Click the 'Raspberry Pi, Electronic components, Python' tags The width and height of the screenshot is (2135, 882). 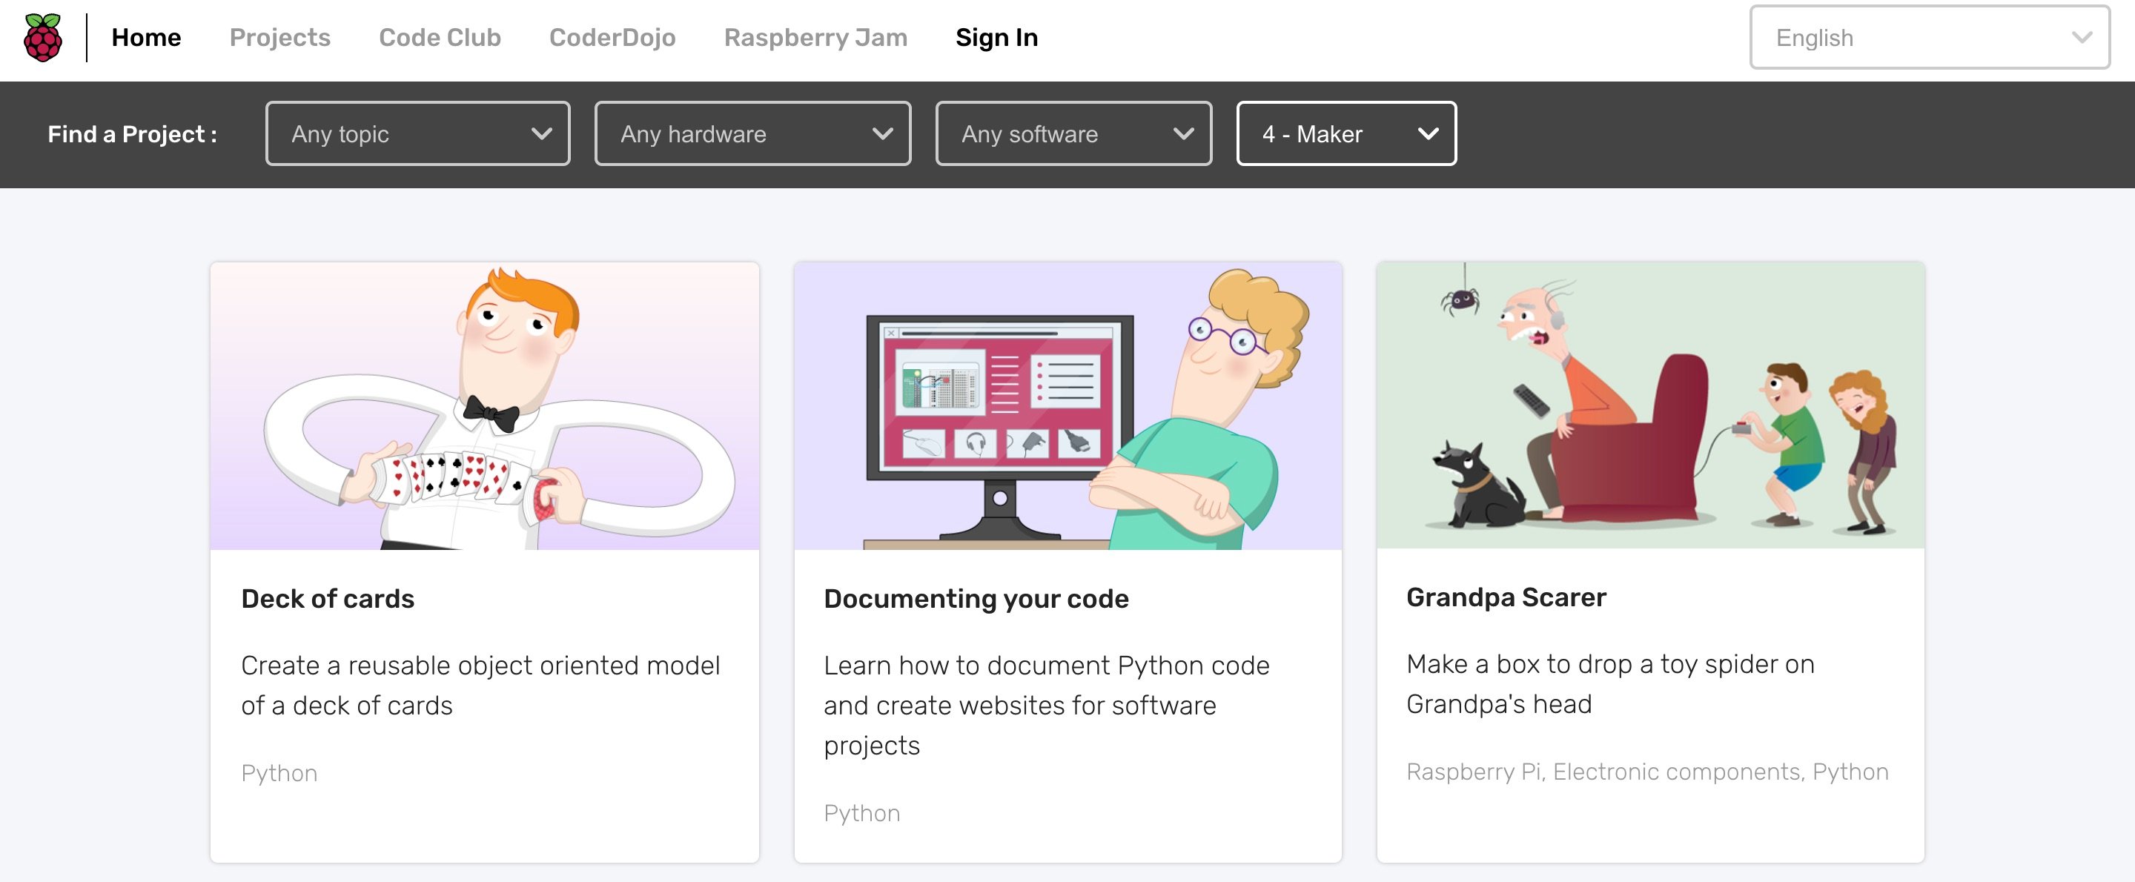click(1646, 771)
